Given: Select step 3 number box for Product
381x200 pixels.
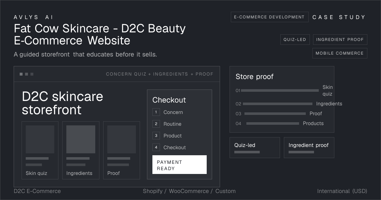Looking at the screenshot, I should click(x=156, y=136).
